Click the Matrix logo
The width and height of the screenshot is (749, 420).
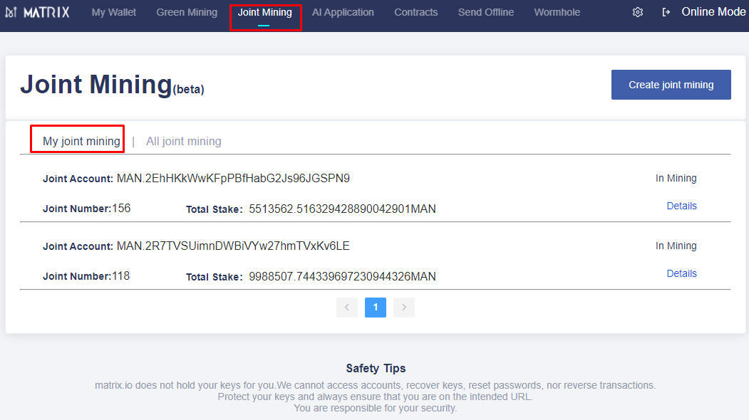(x=37, y=12)
